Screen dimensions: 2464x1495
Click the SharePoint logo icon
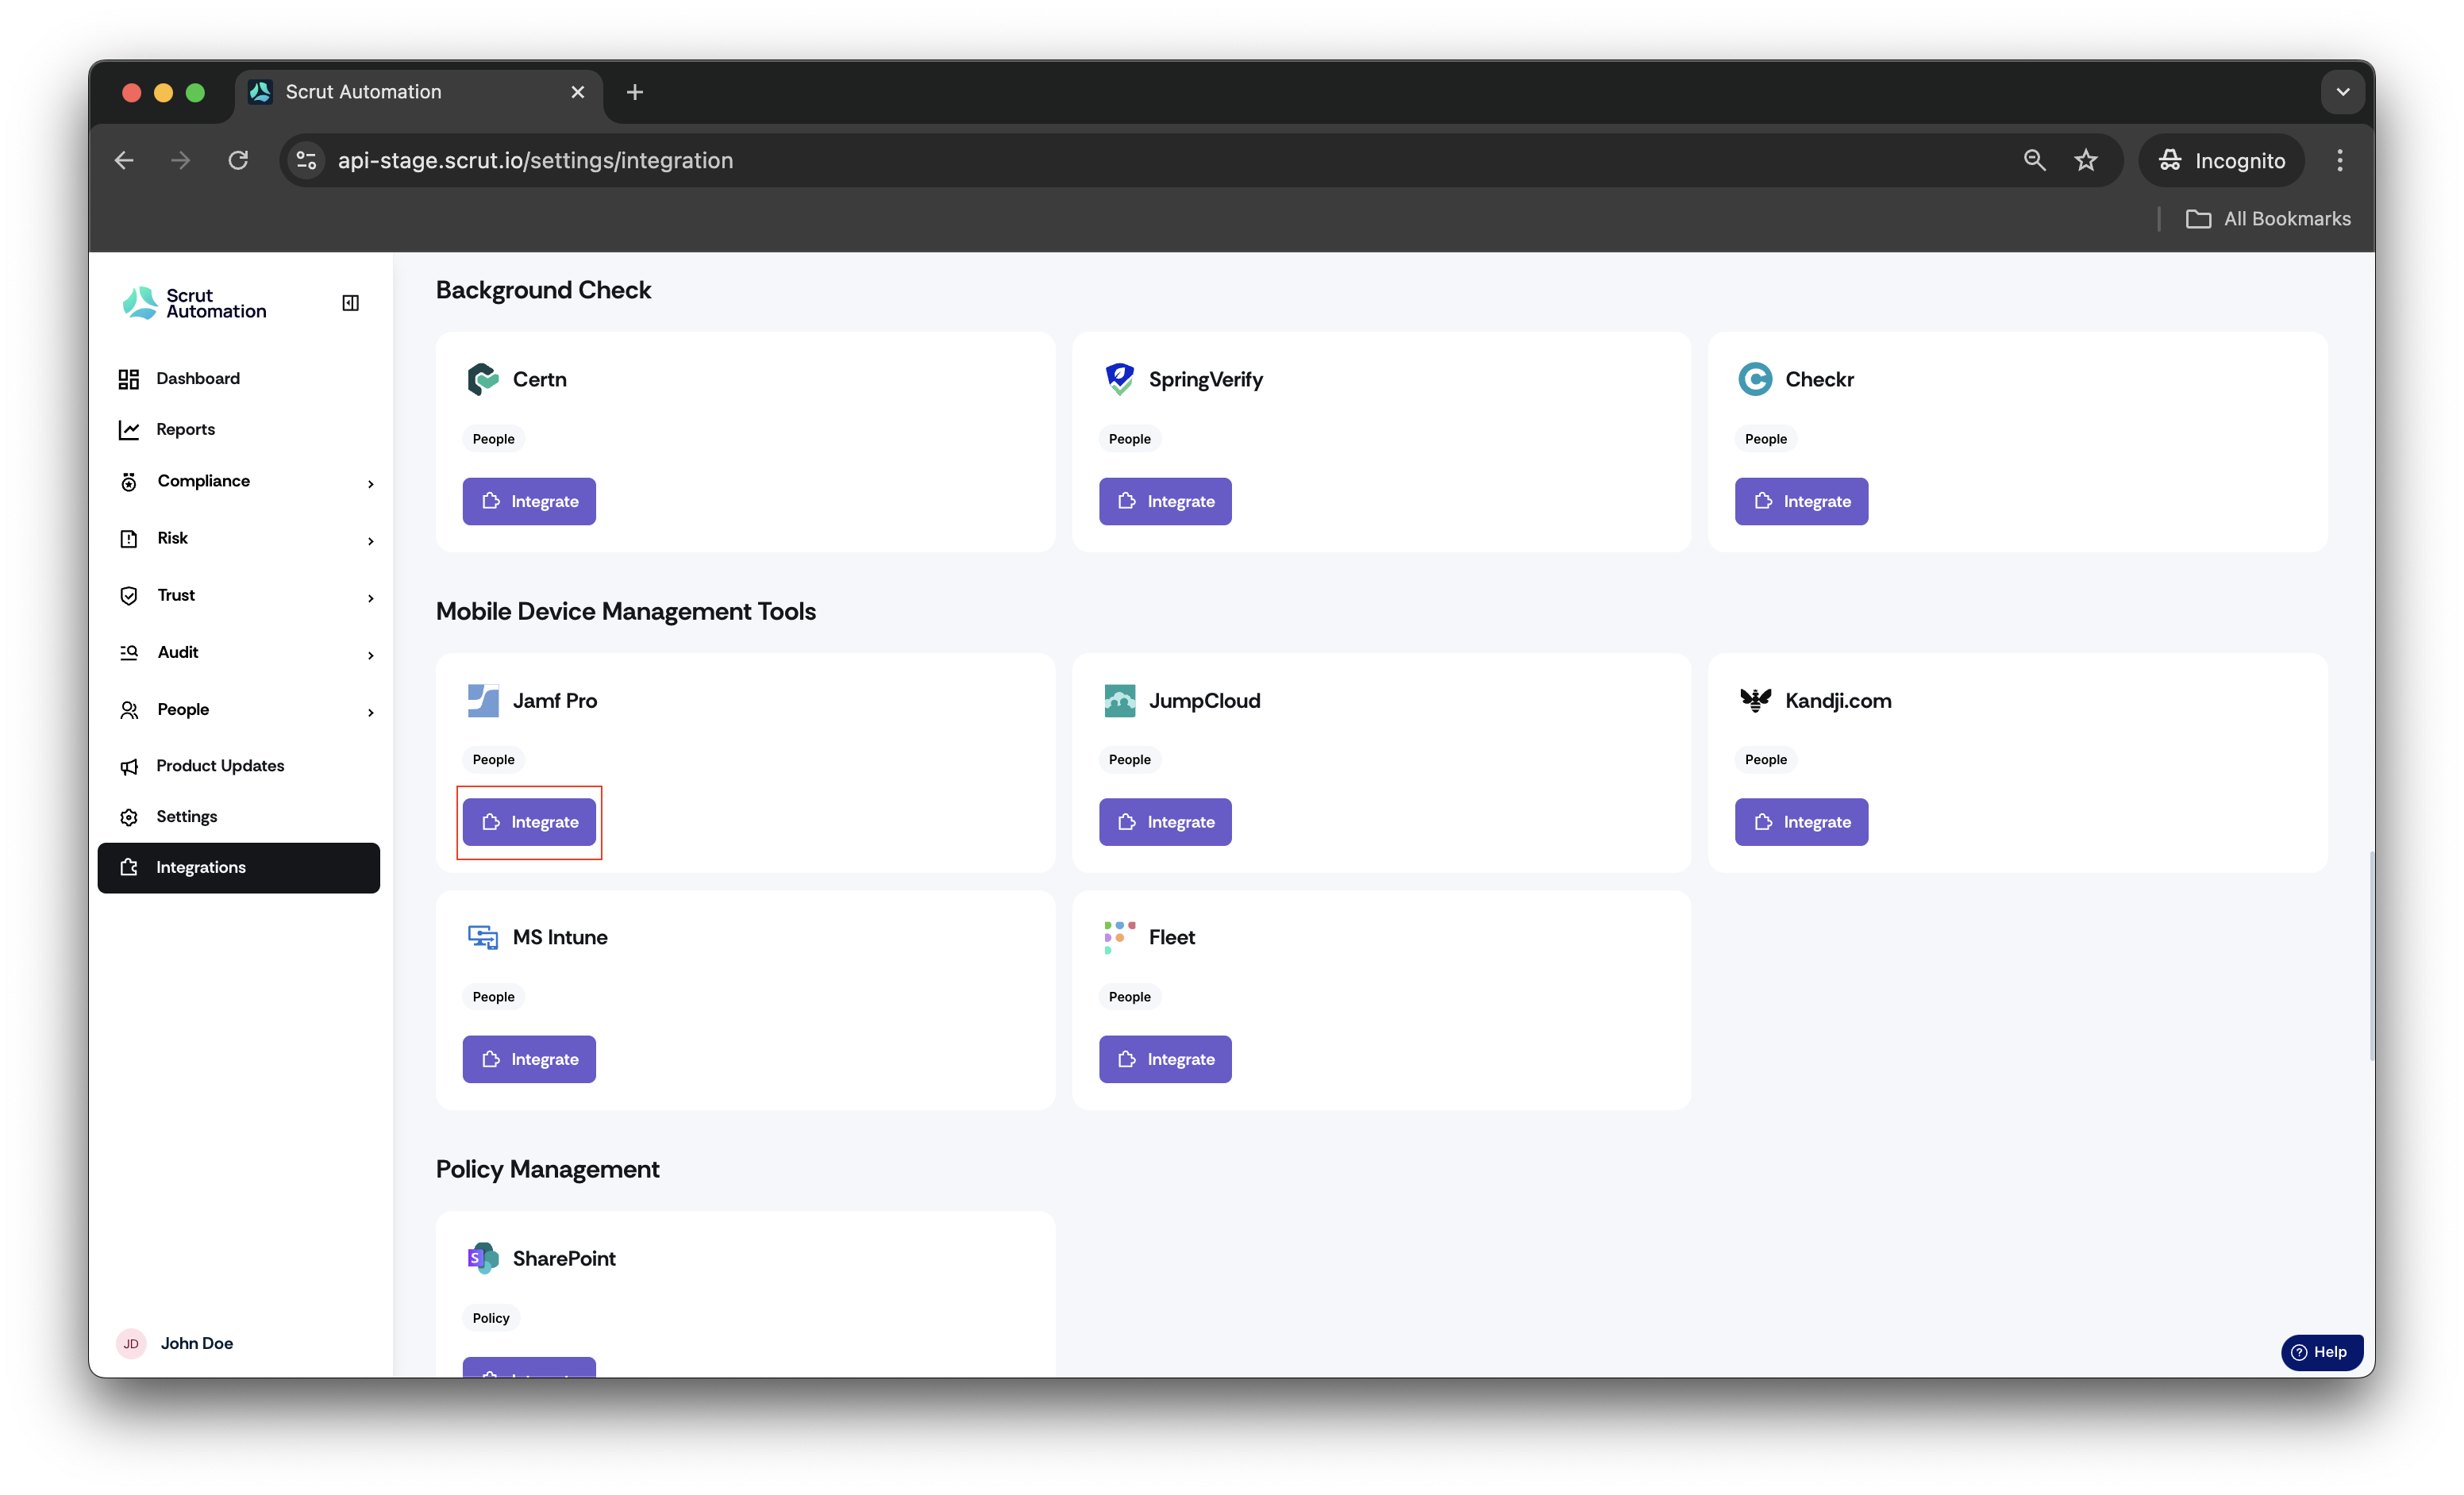click(483, 1259)
